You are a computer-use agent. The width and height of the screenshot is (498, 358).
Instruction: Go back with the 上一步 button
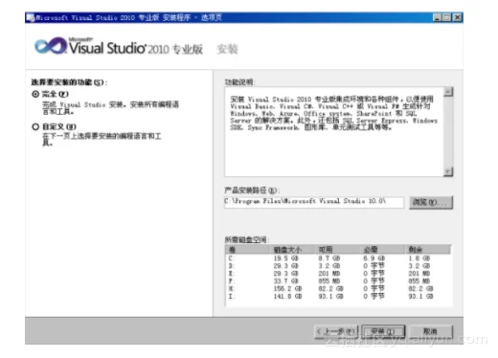(336, 332)
